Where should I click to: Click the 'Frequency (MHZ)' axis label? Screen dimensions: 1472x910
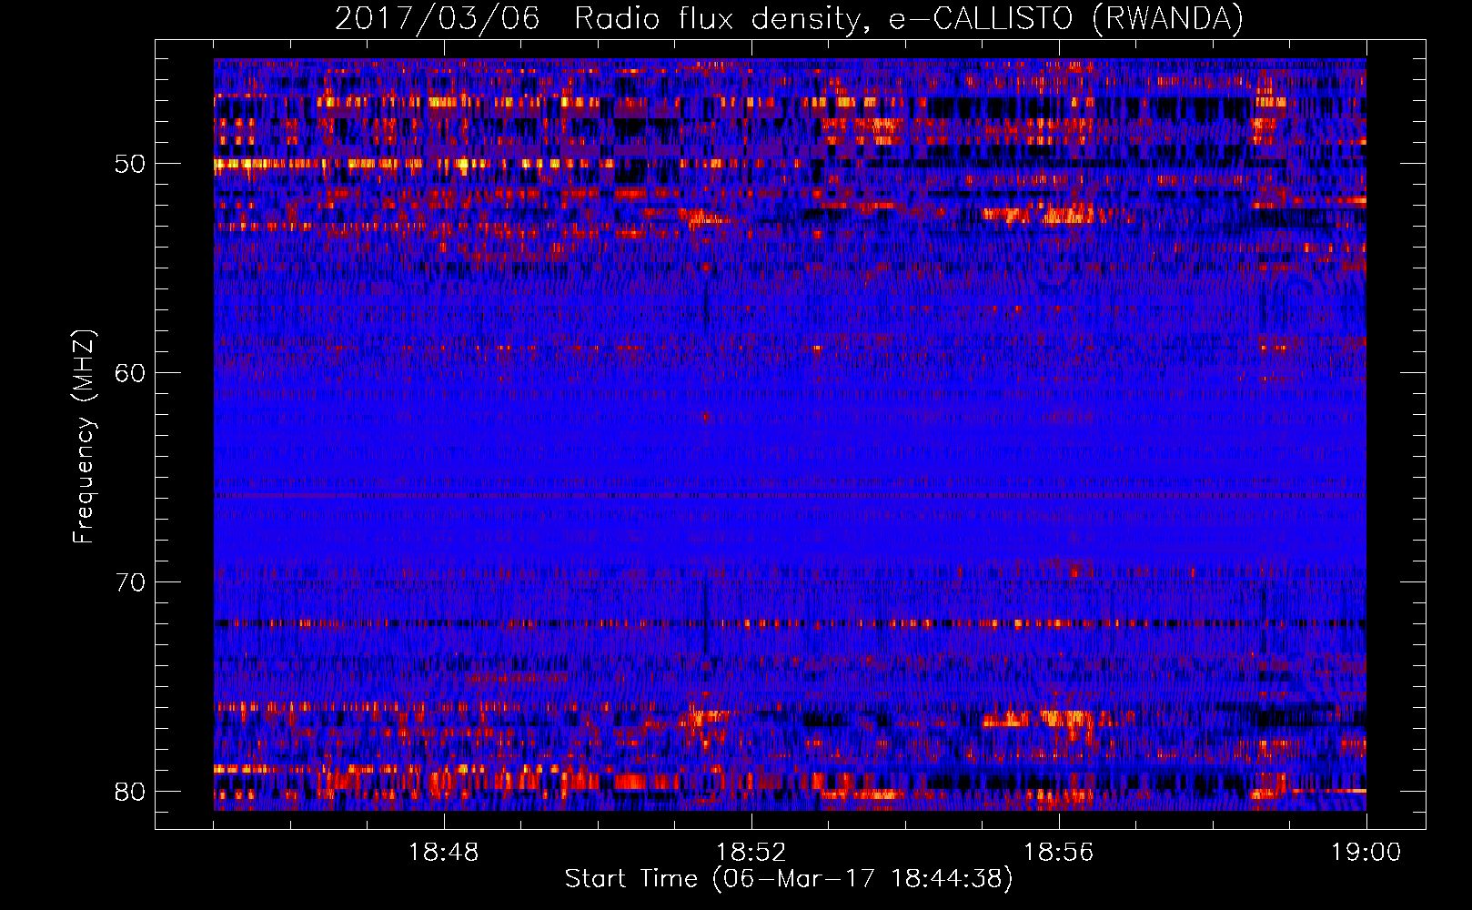pos(84,437)
